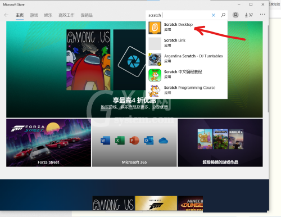Open the gold Forza Ultimate thumbnail
Image resolution: width=281 pixels, height=217 pixels.
pyautogui.click(x=156, y=203)
